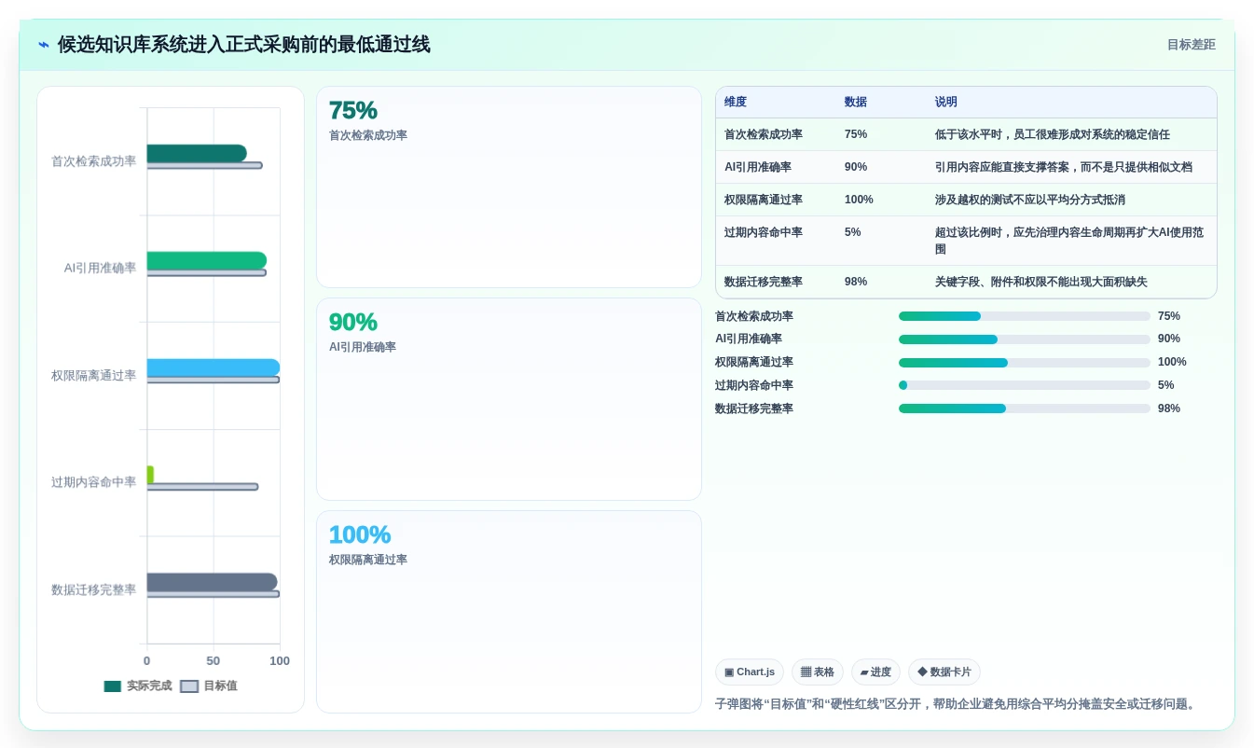Image resolution: width=1254 pixels, height=748 pixels.
Task: Click the footer note starting 子弹图将
Action: [x=956, y=704]
